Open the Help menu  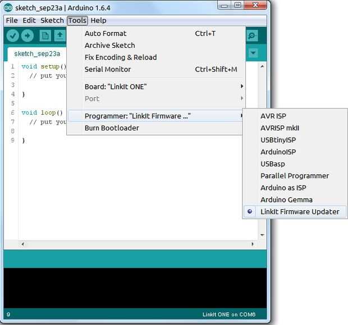tap(98, 20)
